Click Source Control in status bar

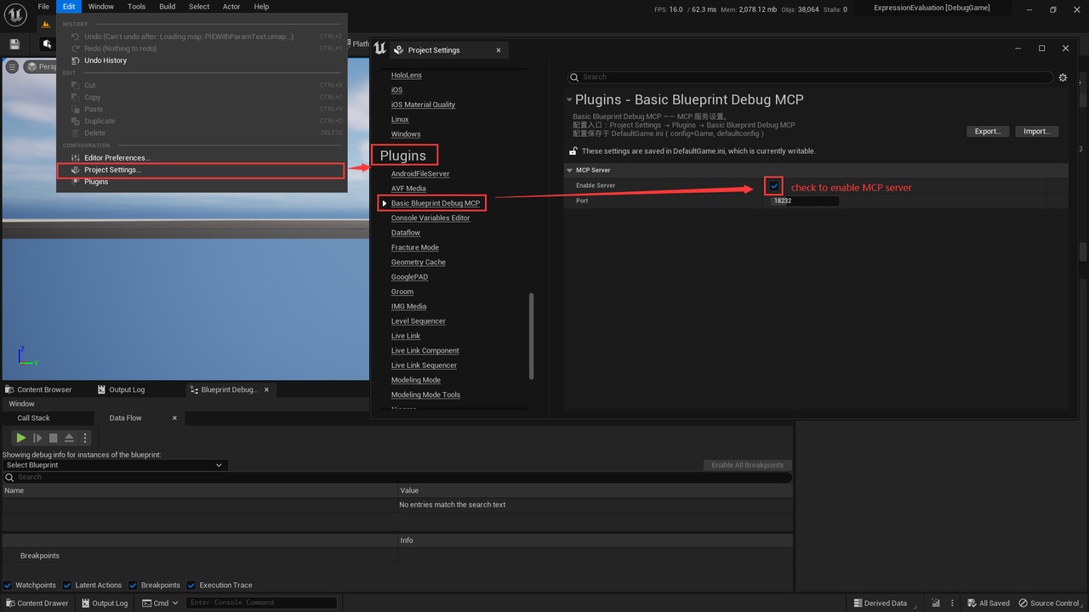pyautogui.click(x=1049, y=603)
